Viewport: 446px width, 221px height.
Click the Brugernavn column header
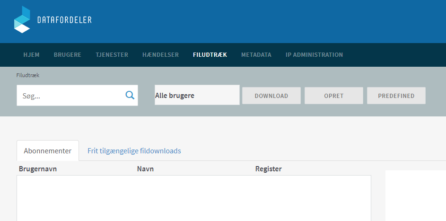(x=38, y=169)
